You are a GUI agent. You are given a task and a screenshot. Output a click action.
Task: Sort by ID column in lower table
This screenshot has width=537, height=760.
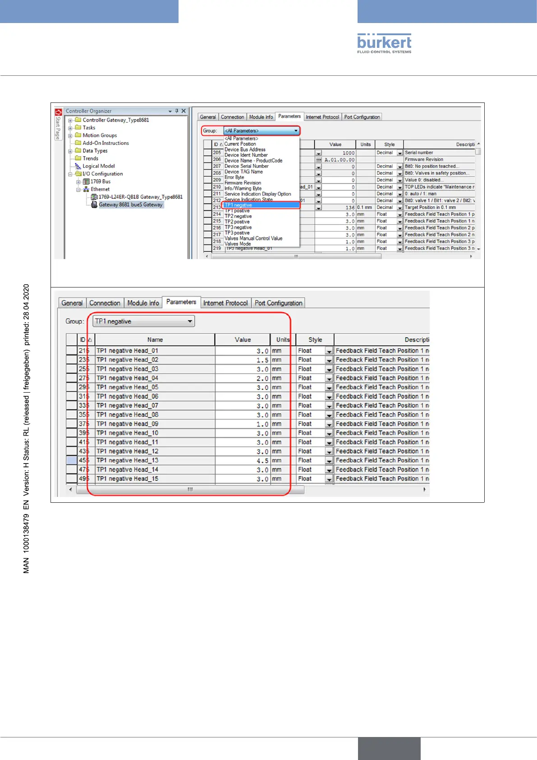[x=86, y=339]
